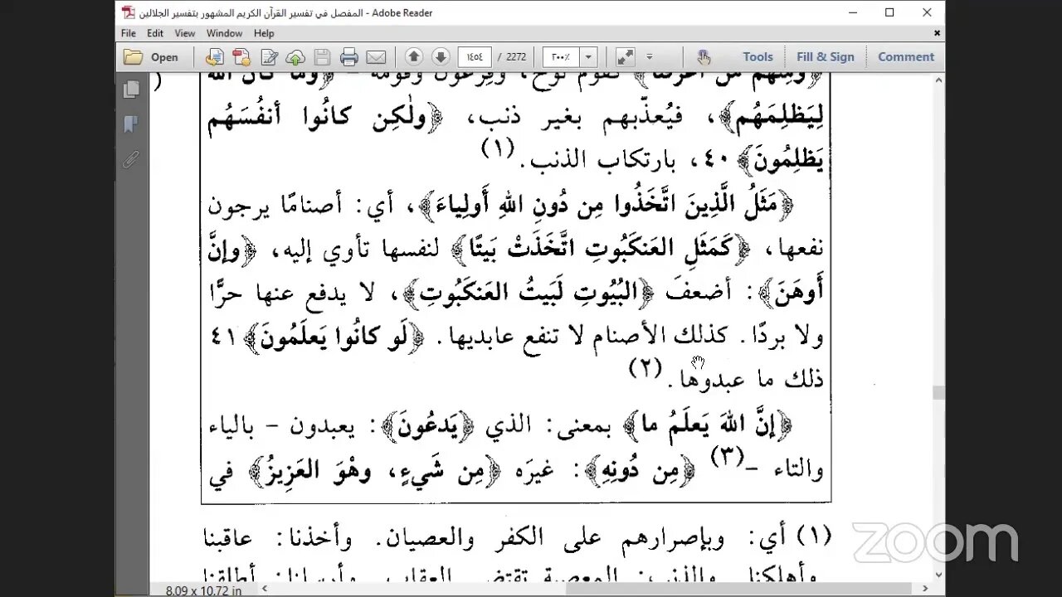The image size is (1062, 597).
Task: Click the Save to cloud upload icon
Action: 295,57
